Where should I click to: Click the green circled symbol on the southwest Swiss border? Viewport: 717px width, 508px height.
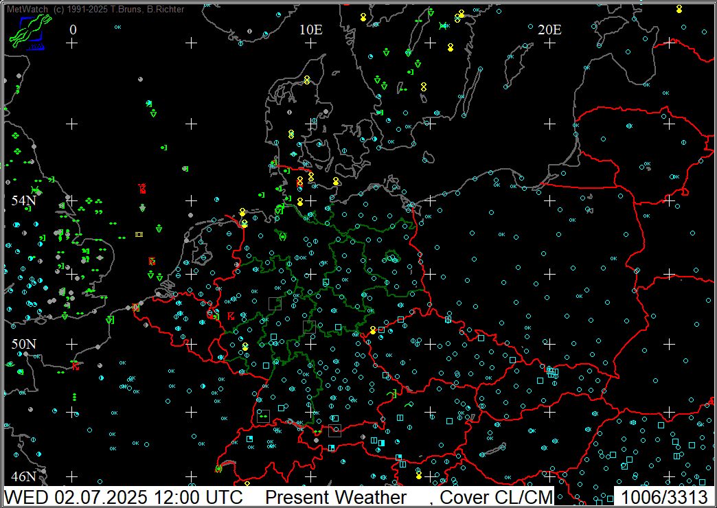click(218, 469)
